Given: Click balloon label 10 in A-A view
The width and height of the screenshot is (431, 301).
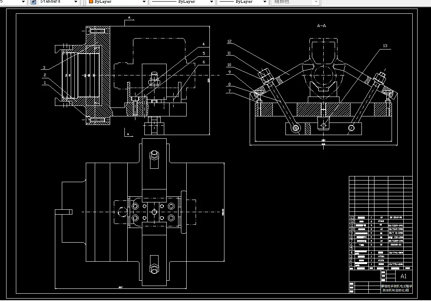Looking at the screenshot, I should [229, 65].
